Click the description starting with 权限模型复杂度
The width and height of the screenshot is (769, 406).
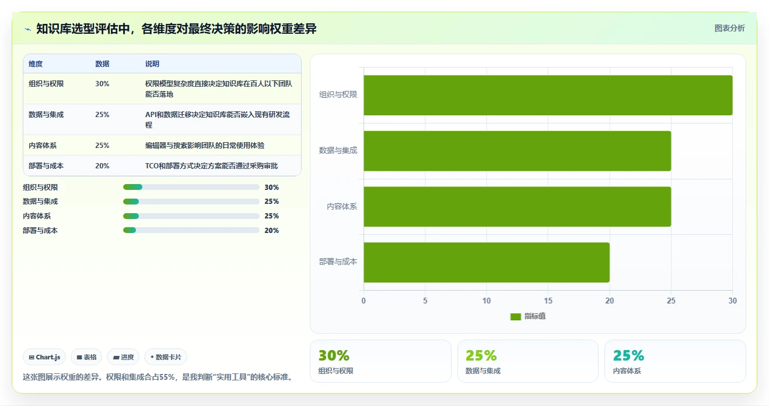tap(219, 89)
